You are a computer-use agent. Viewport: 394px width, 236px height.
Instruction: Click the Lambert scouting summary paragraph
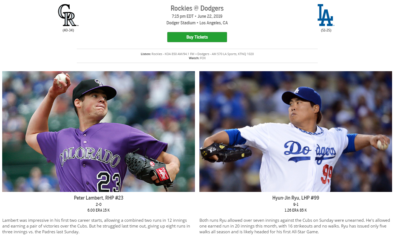pos(96,226)
